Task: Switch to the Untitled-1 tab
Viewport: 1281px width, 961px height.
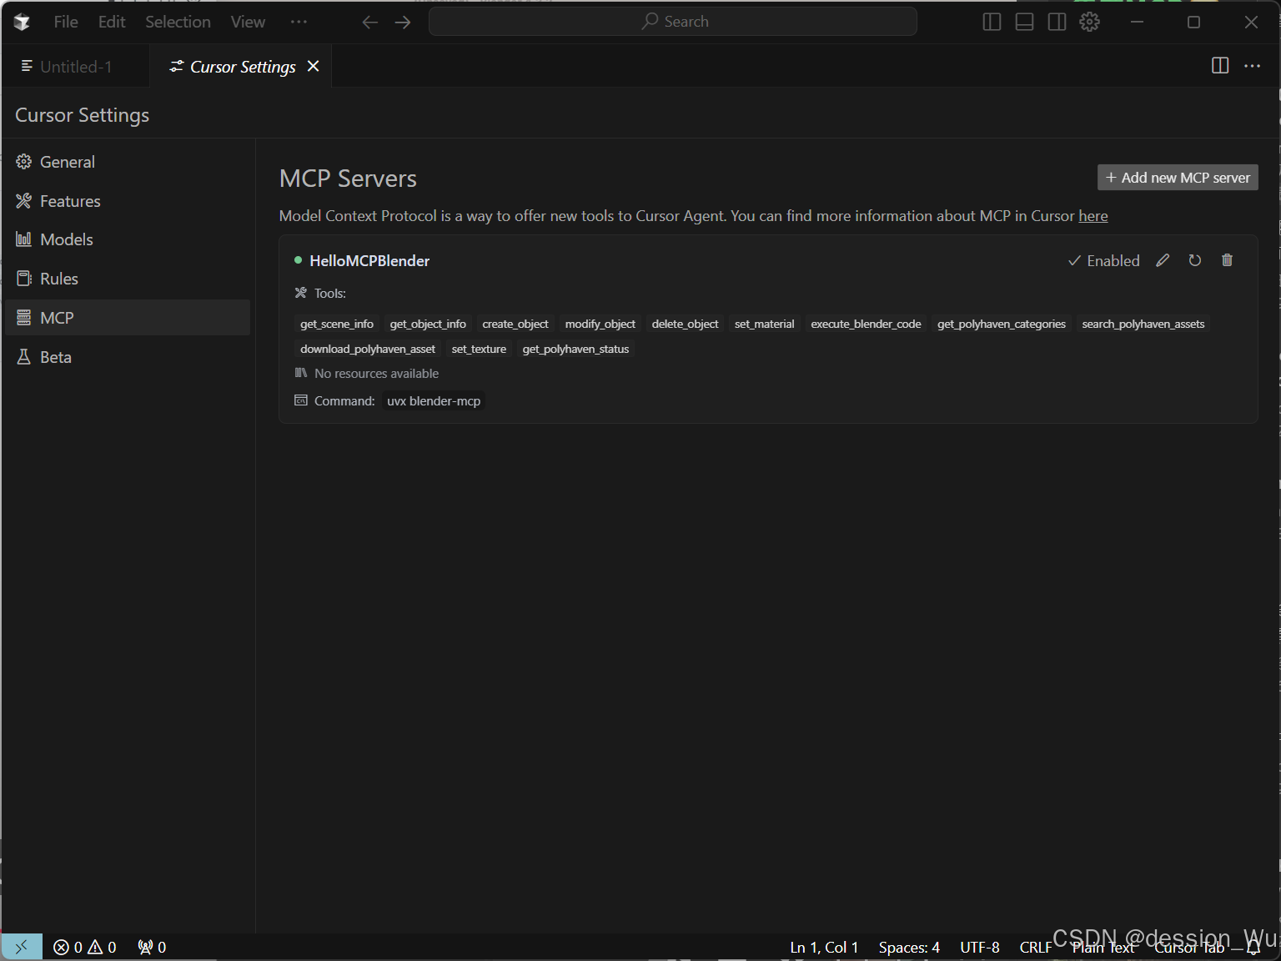Action: (x=75, y=66)
